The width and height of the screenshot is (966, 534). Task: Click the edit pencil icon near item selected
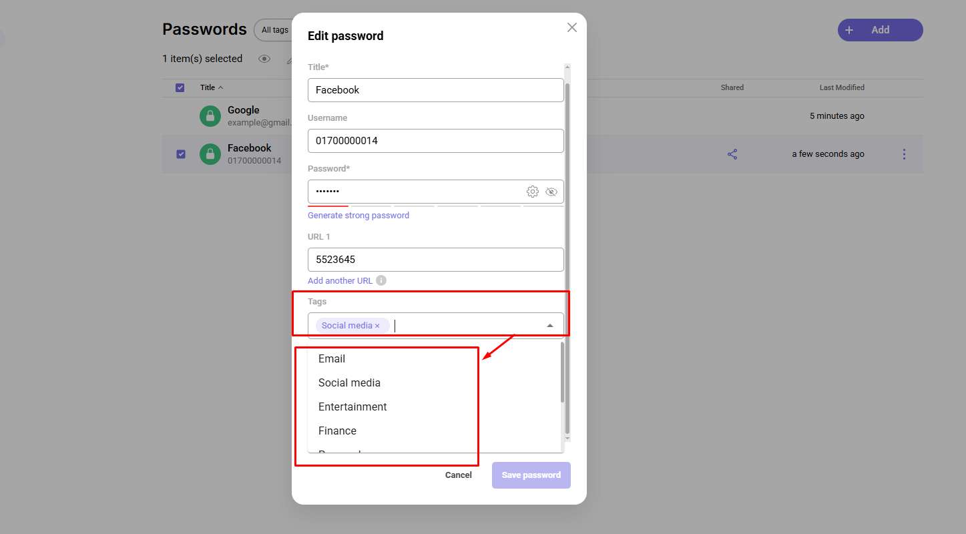[x=288, y=59]
